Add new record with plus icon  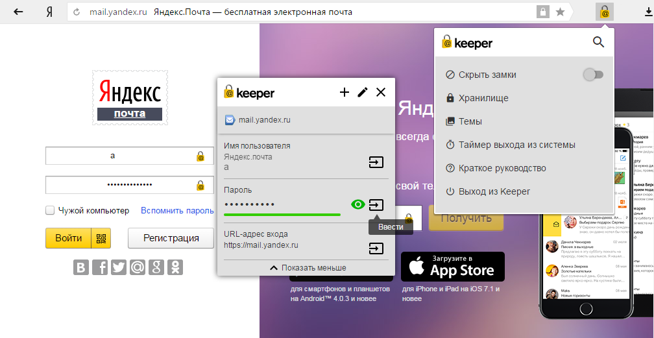coord(345,92)
